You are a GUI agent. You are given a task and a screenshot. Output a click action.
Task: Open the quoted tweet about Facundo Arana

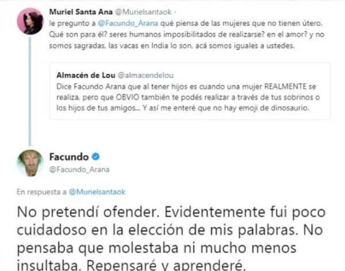click(x=190, y=91)
